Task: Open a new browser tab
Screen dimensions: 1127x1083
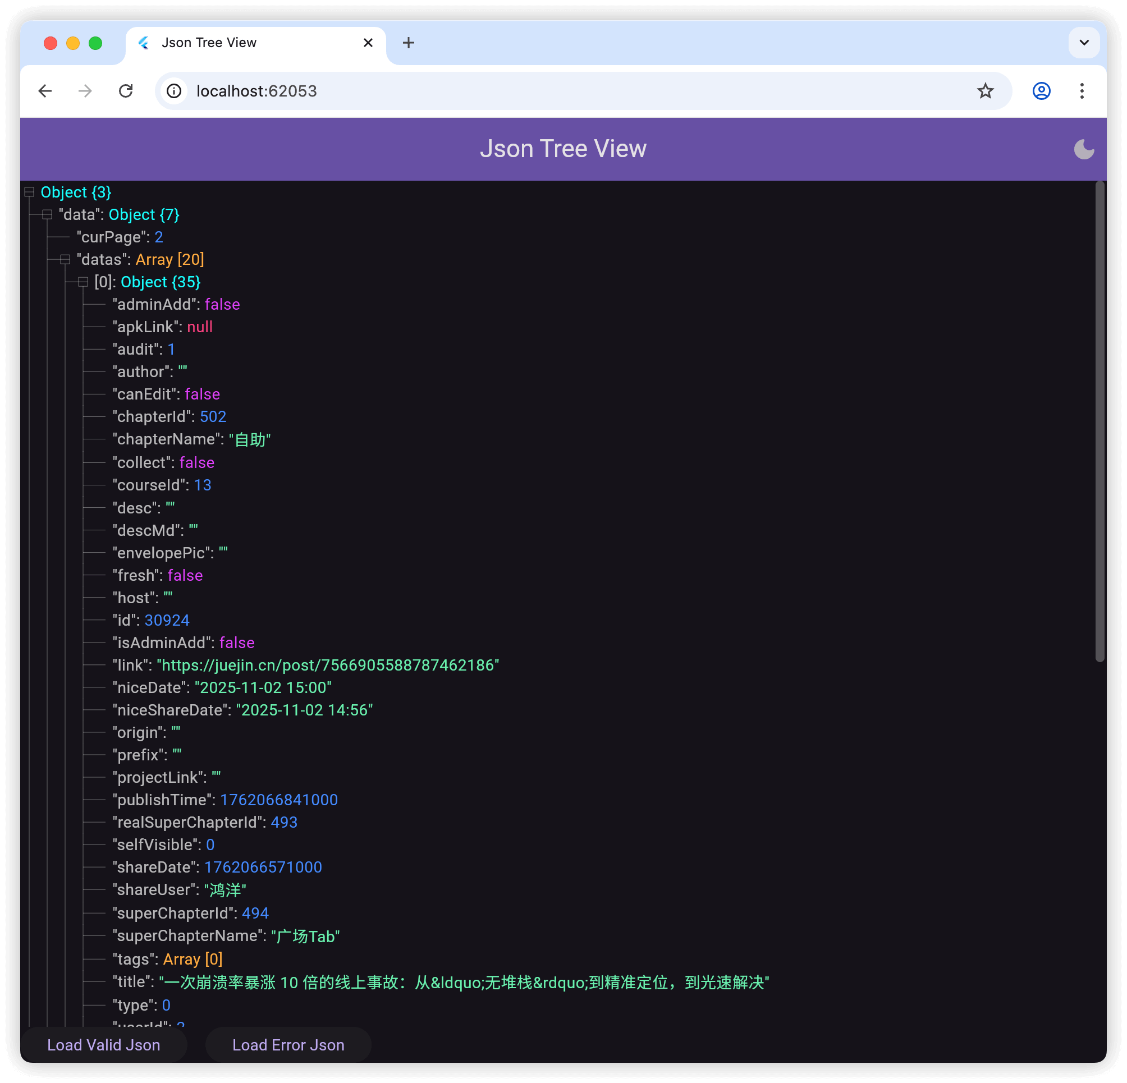Action: pyautogui.click(x=409, y=43)
